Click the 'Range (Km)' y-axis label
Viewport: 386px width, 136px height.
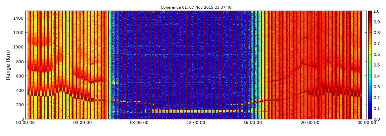8,65
